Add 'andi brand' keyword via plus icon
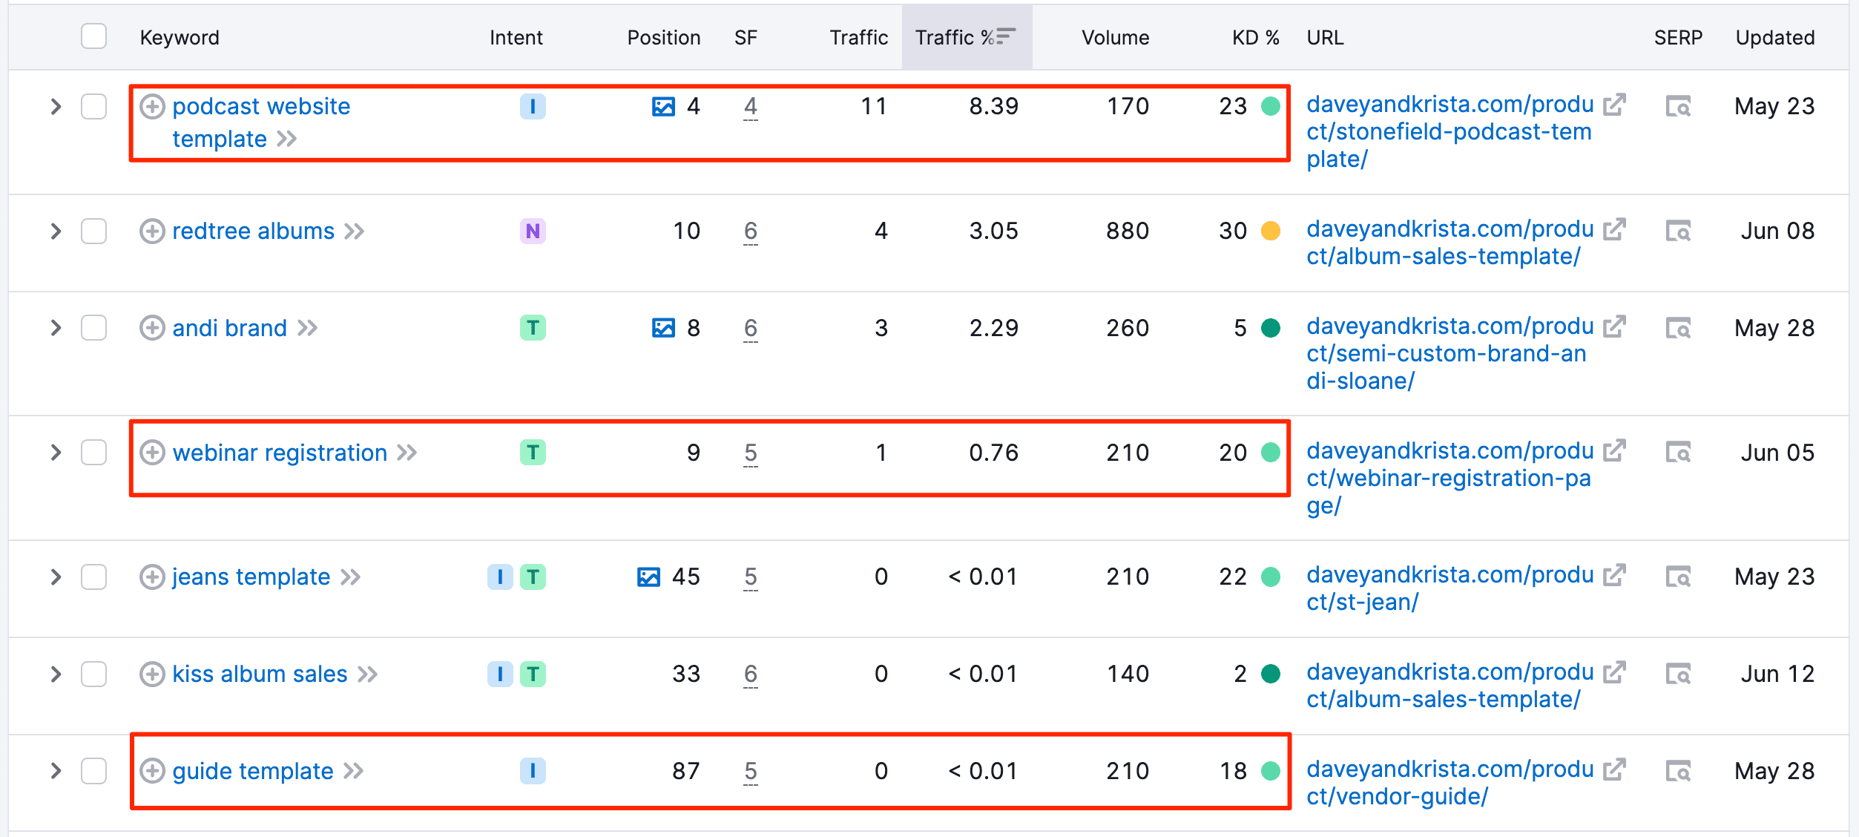1859x837 pixels. coord(152,328)
